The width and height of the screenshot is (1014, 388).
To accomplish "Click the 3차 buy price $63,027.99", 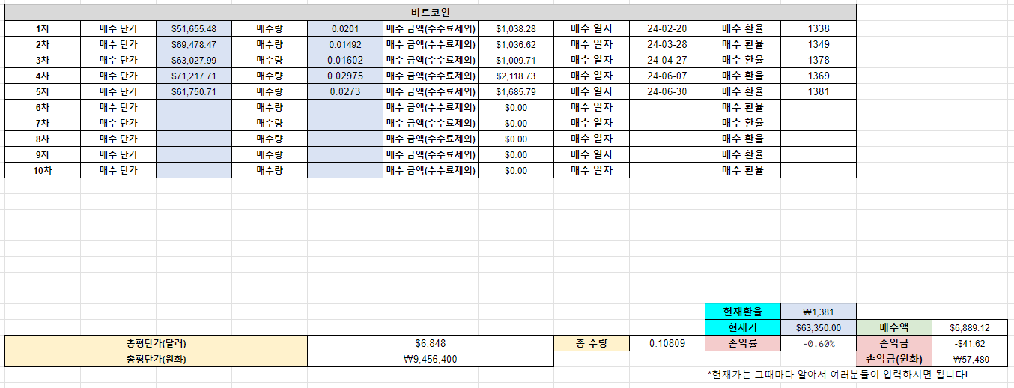I will [194, 60].
